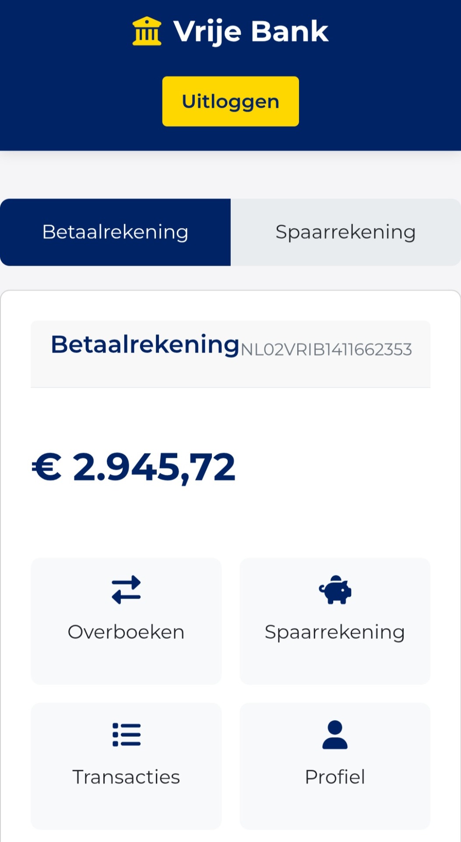Switch to the Spaarrekening tab at top
The height and width of the screenshot is (842, 461).
[345, 232]
